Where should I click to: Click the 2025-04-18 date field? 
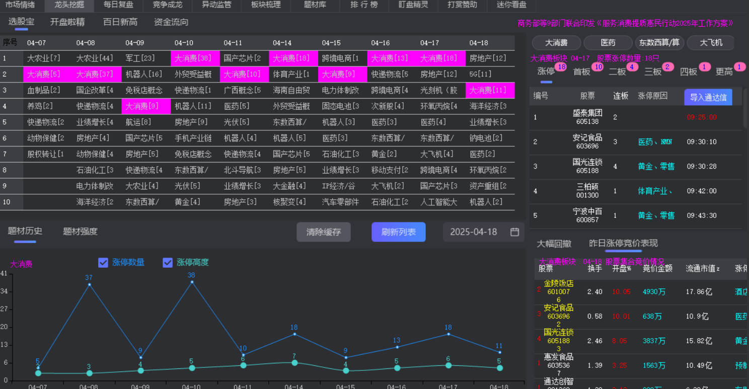(484, 232)
